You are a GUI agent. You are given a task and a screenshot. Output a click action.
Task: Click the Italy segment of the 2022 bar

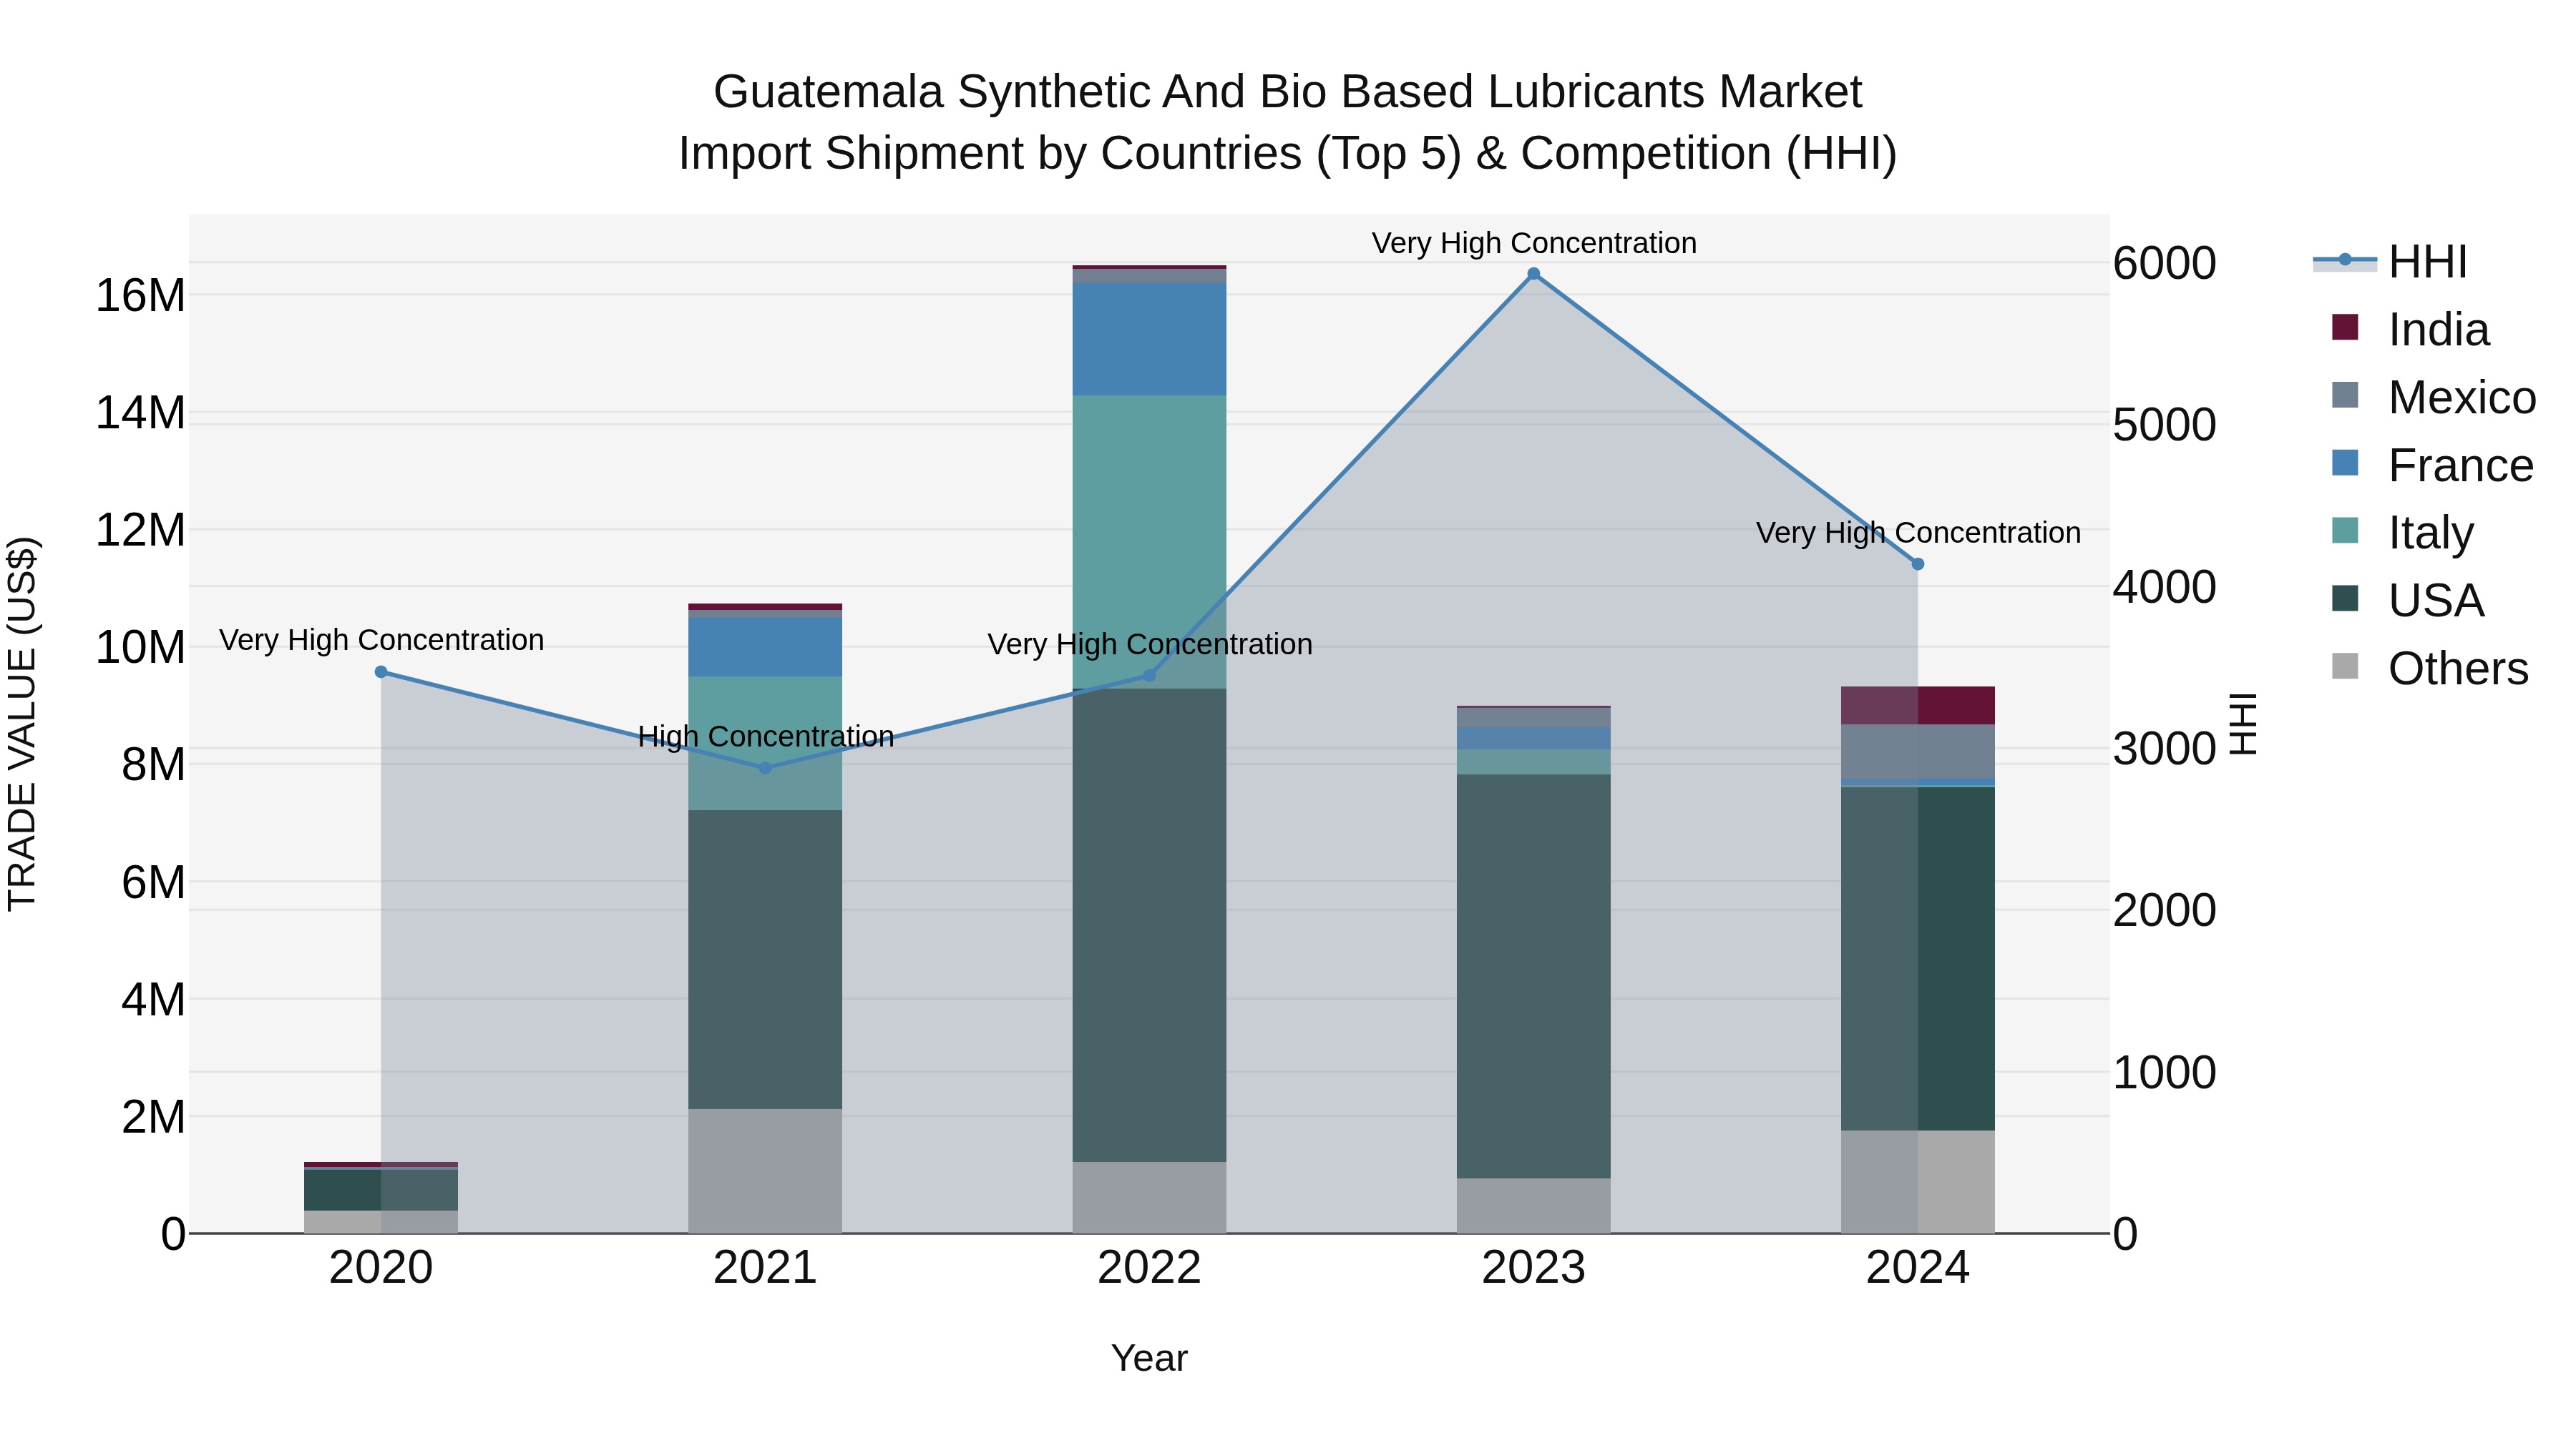tap(1149, 541)
